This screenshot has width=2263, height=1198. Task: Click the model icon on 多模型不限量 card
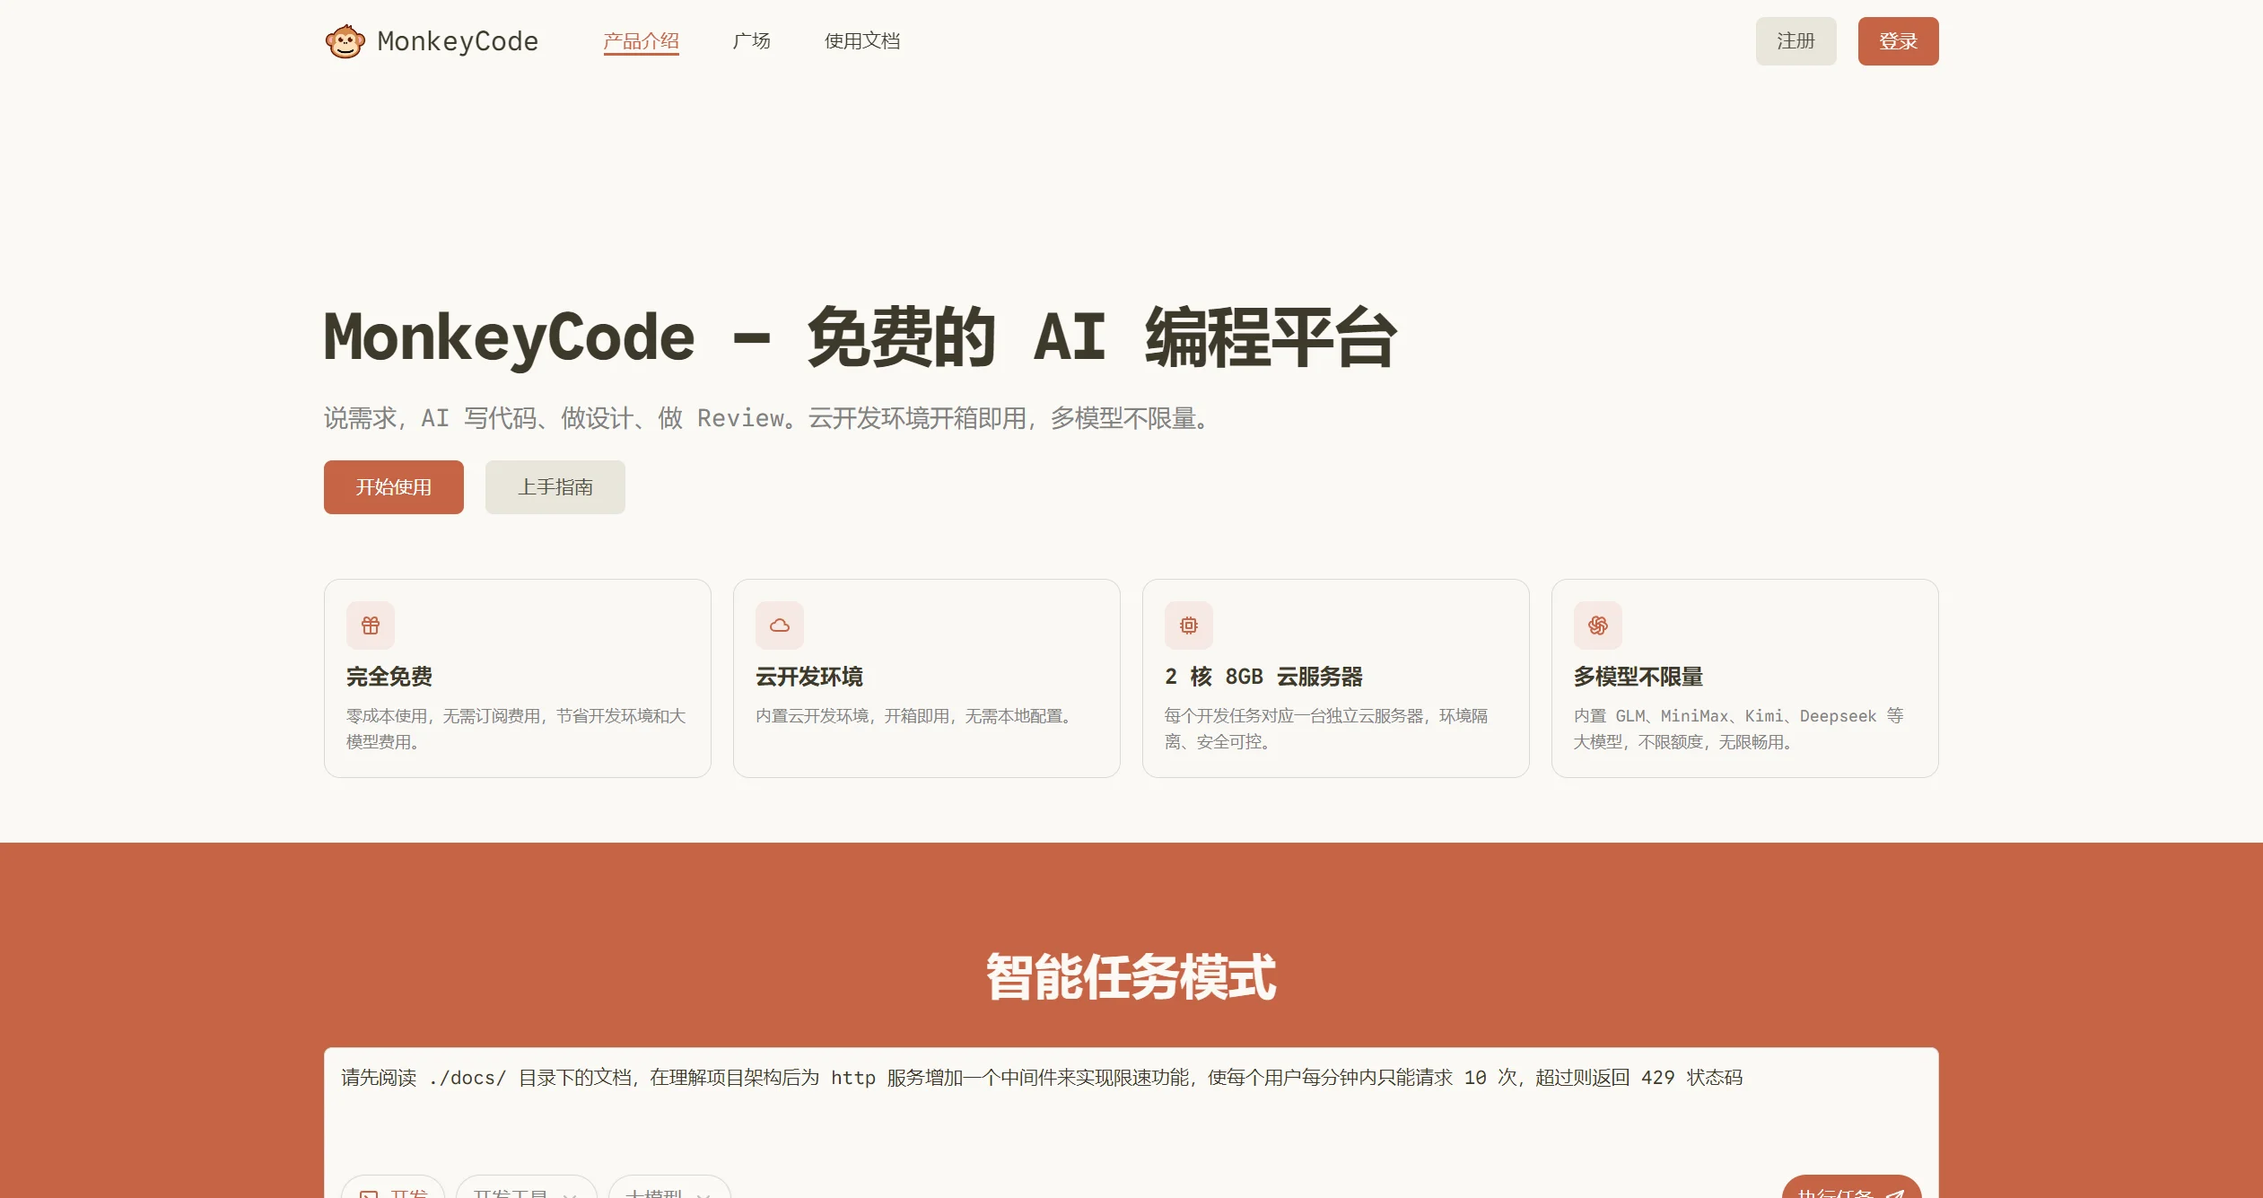[1597, 625]
